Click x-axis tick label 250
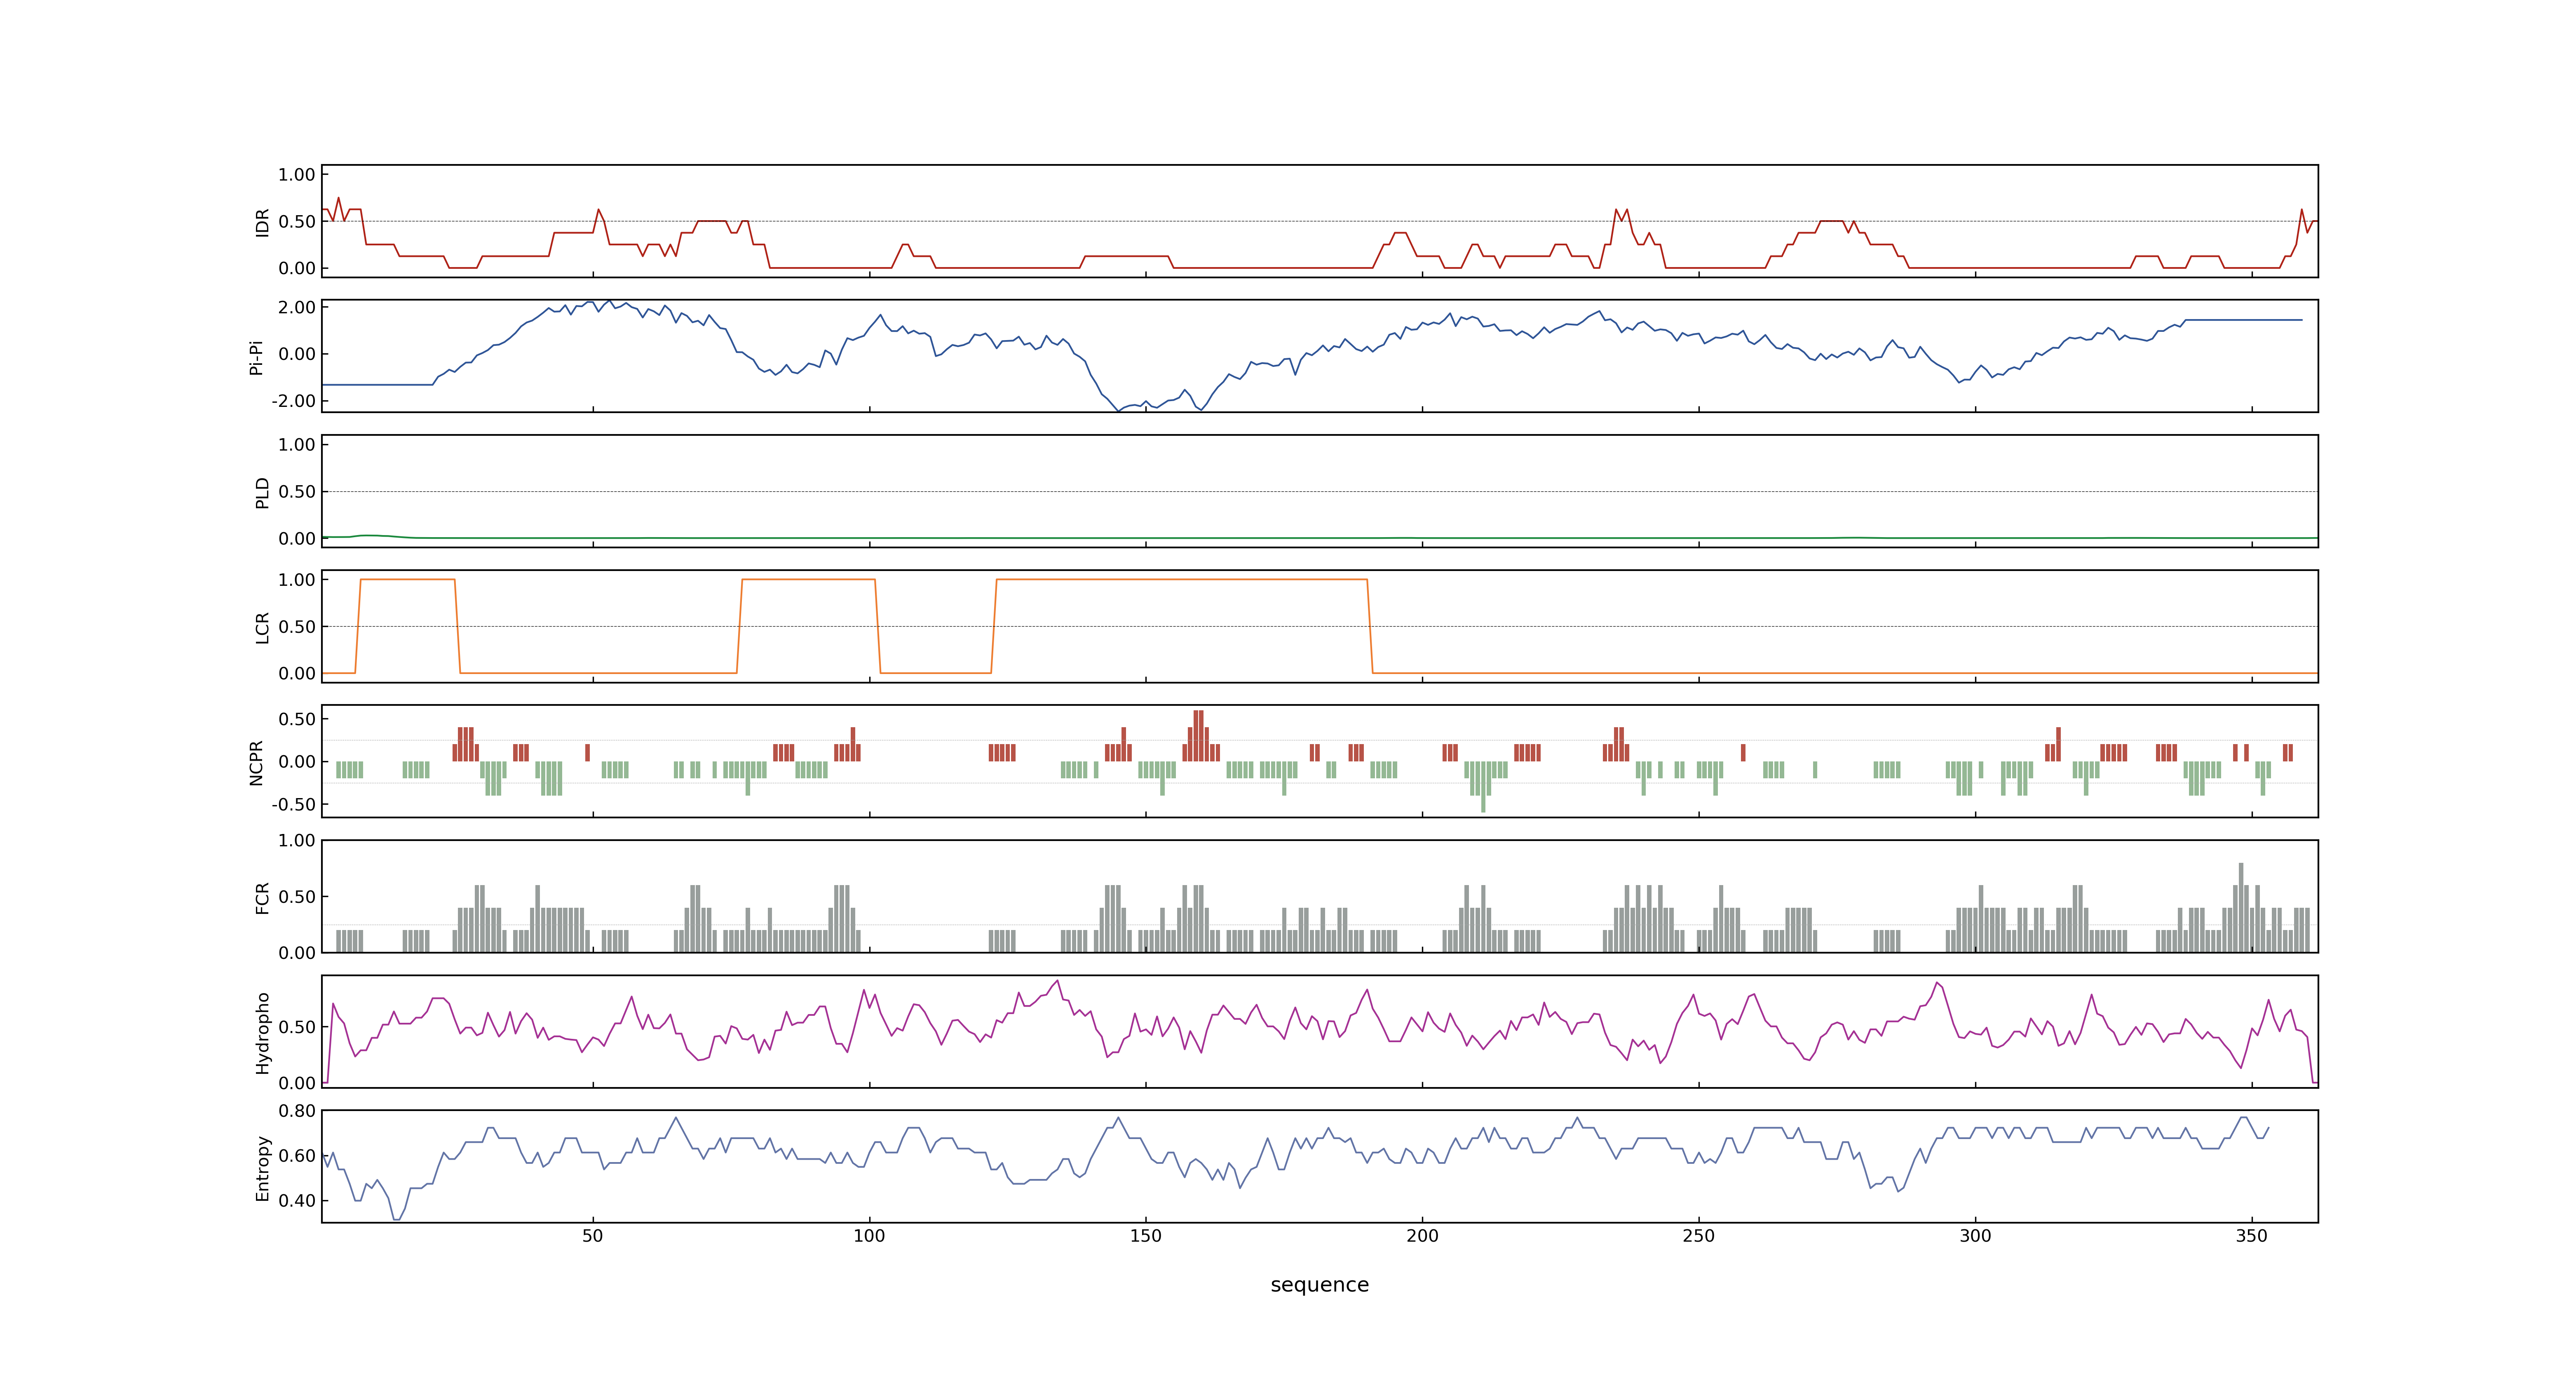 pyautogui.click(x=1699, y=1236)
